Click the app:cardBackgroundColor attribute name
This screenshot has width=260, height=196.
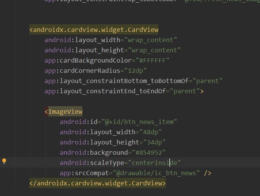(x=88, y=61)
